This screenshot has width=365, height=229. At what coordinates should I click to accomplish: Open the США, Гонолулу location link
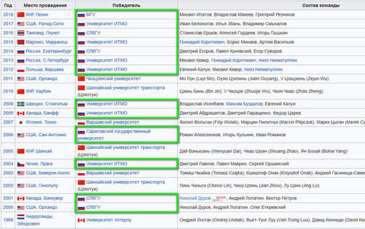42,185
